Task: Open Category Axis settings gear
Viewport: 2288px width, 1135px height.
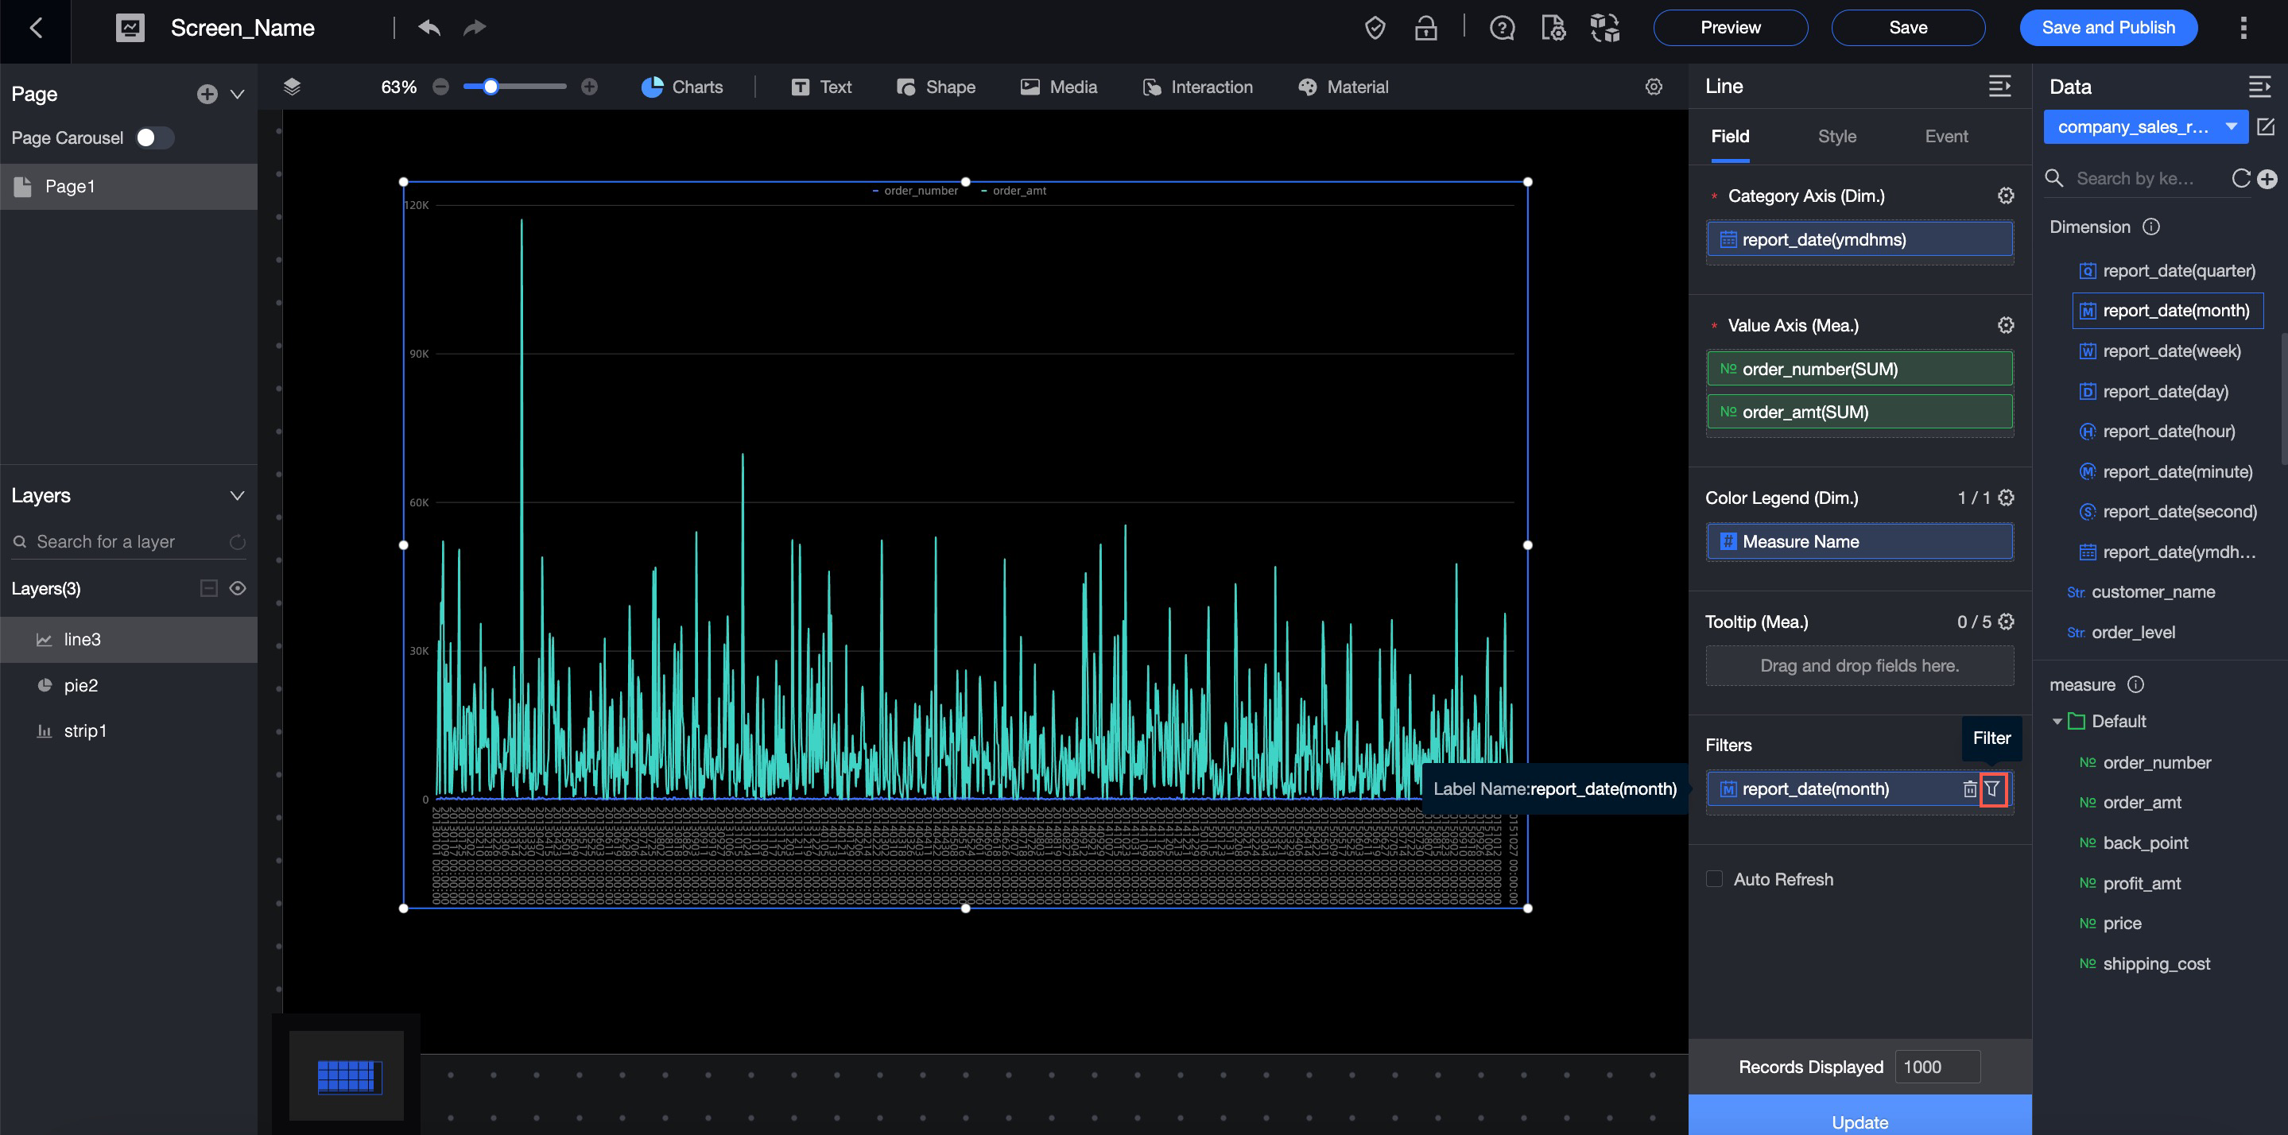Action: pos(2006,196)
